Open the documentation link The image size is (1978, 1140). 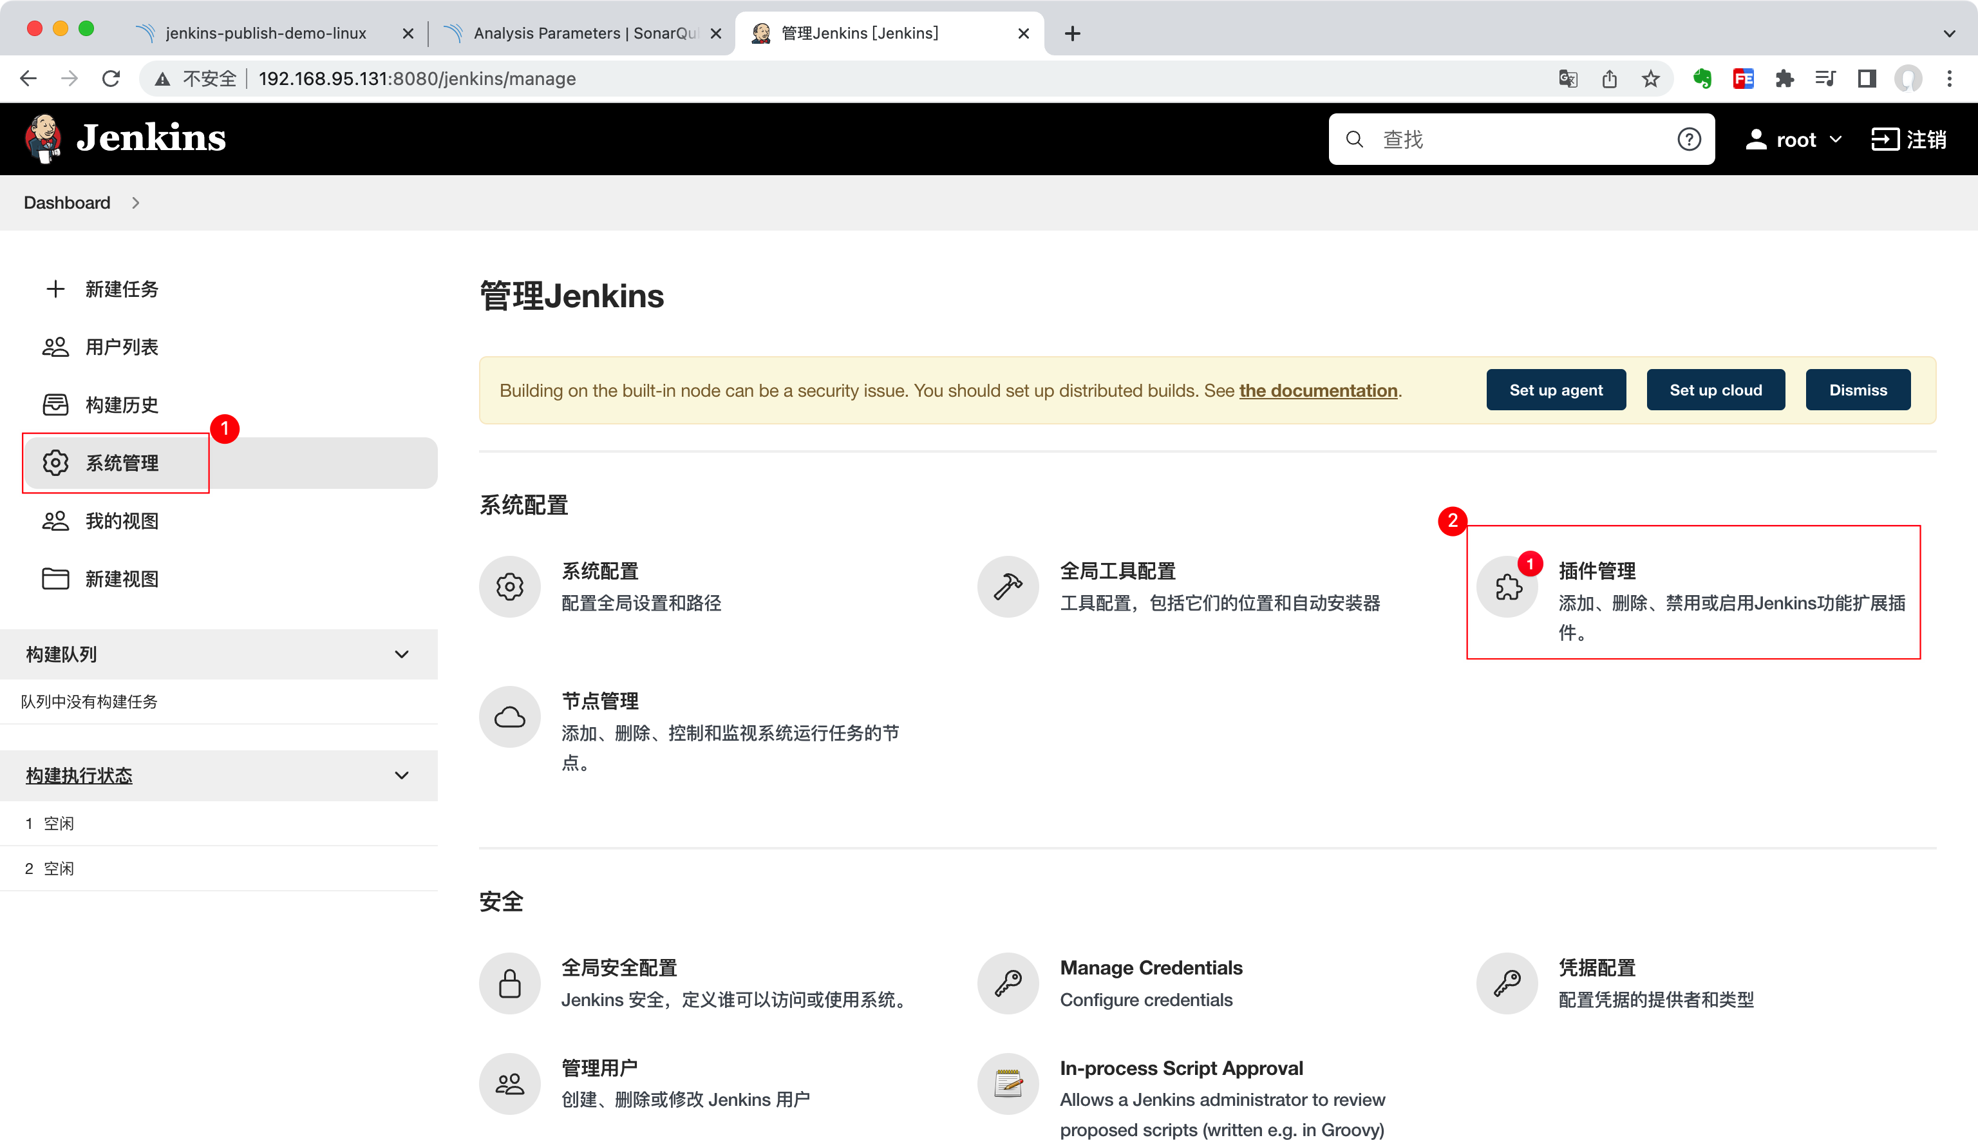(1318, 390)
